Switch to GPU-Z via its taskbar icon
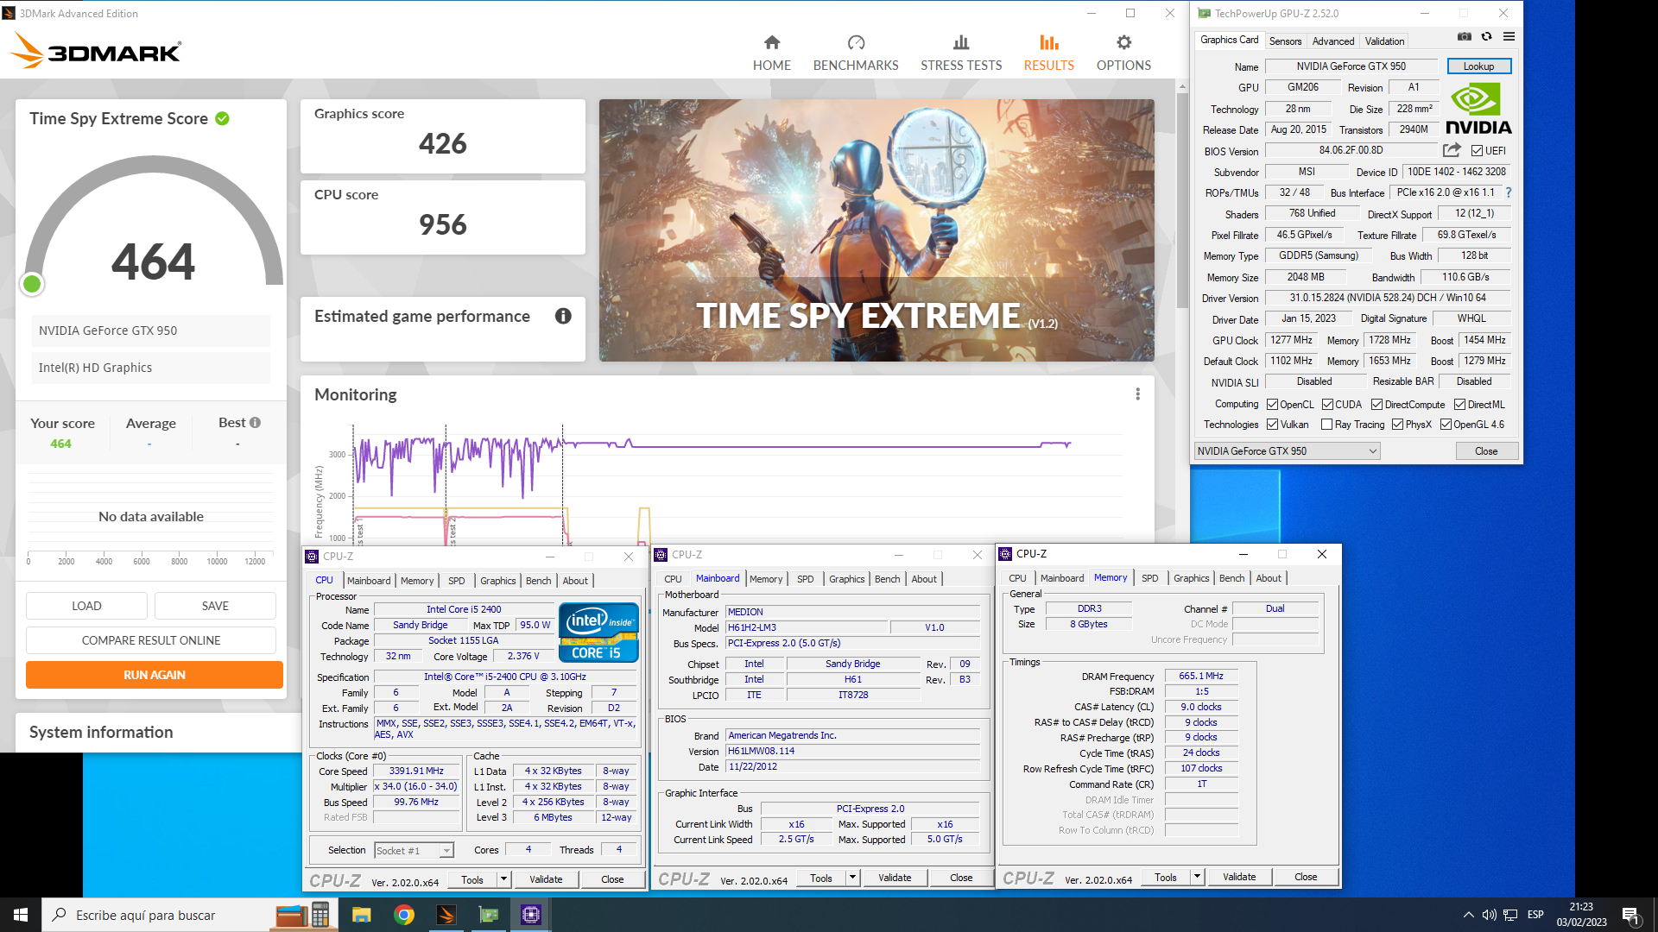The width and height of the screenshot is (1658, 932). click(489, 915)
